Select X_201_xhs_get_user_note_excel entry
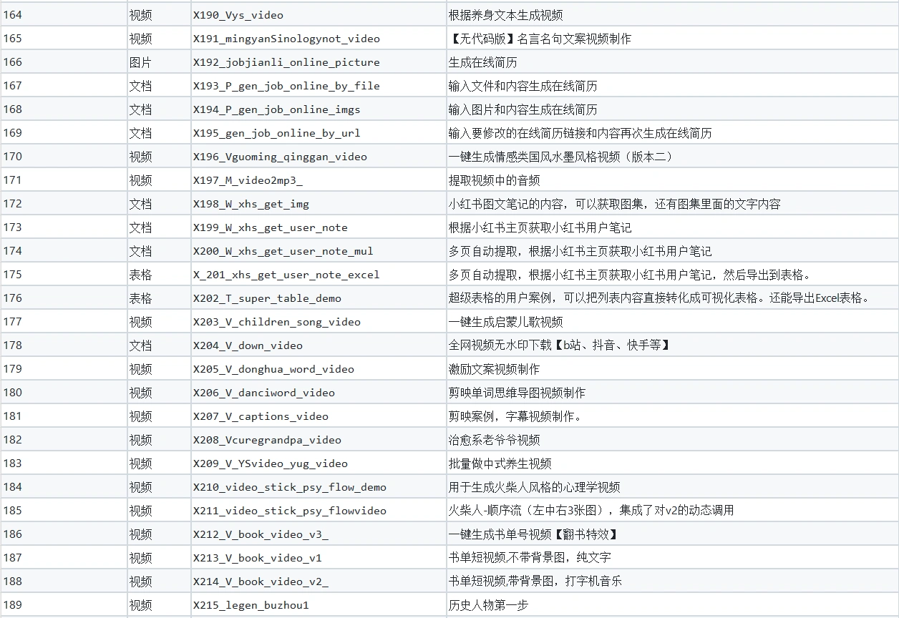 [x=286, y=275]
